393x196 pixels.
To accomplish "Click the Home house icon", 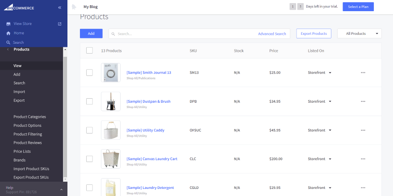I will 8,33.
